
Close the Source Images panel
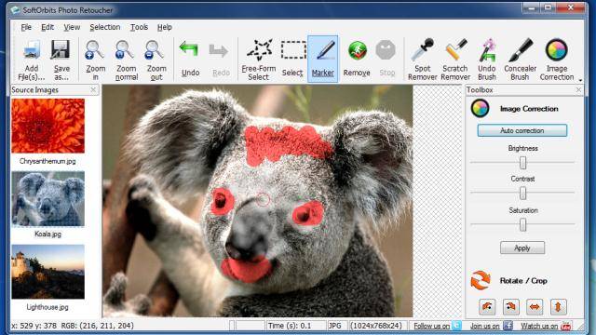click(93, 89)
